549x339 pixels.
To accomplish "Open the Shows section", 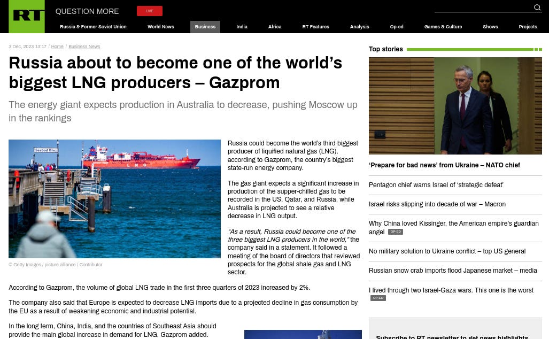I will [490, 27].
